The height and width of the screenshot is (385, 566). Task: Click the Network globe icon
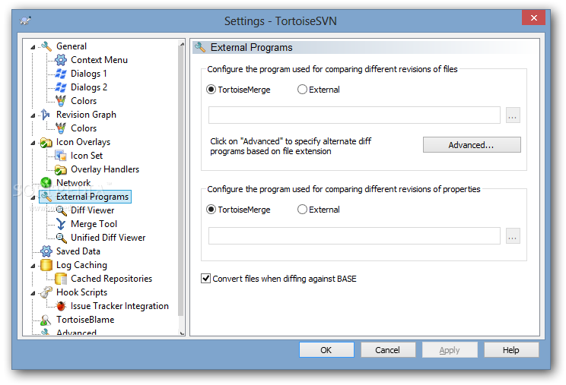click(46, 183)
